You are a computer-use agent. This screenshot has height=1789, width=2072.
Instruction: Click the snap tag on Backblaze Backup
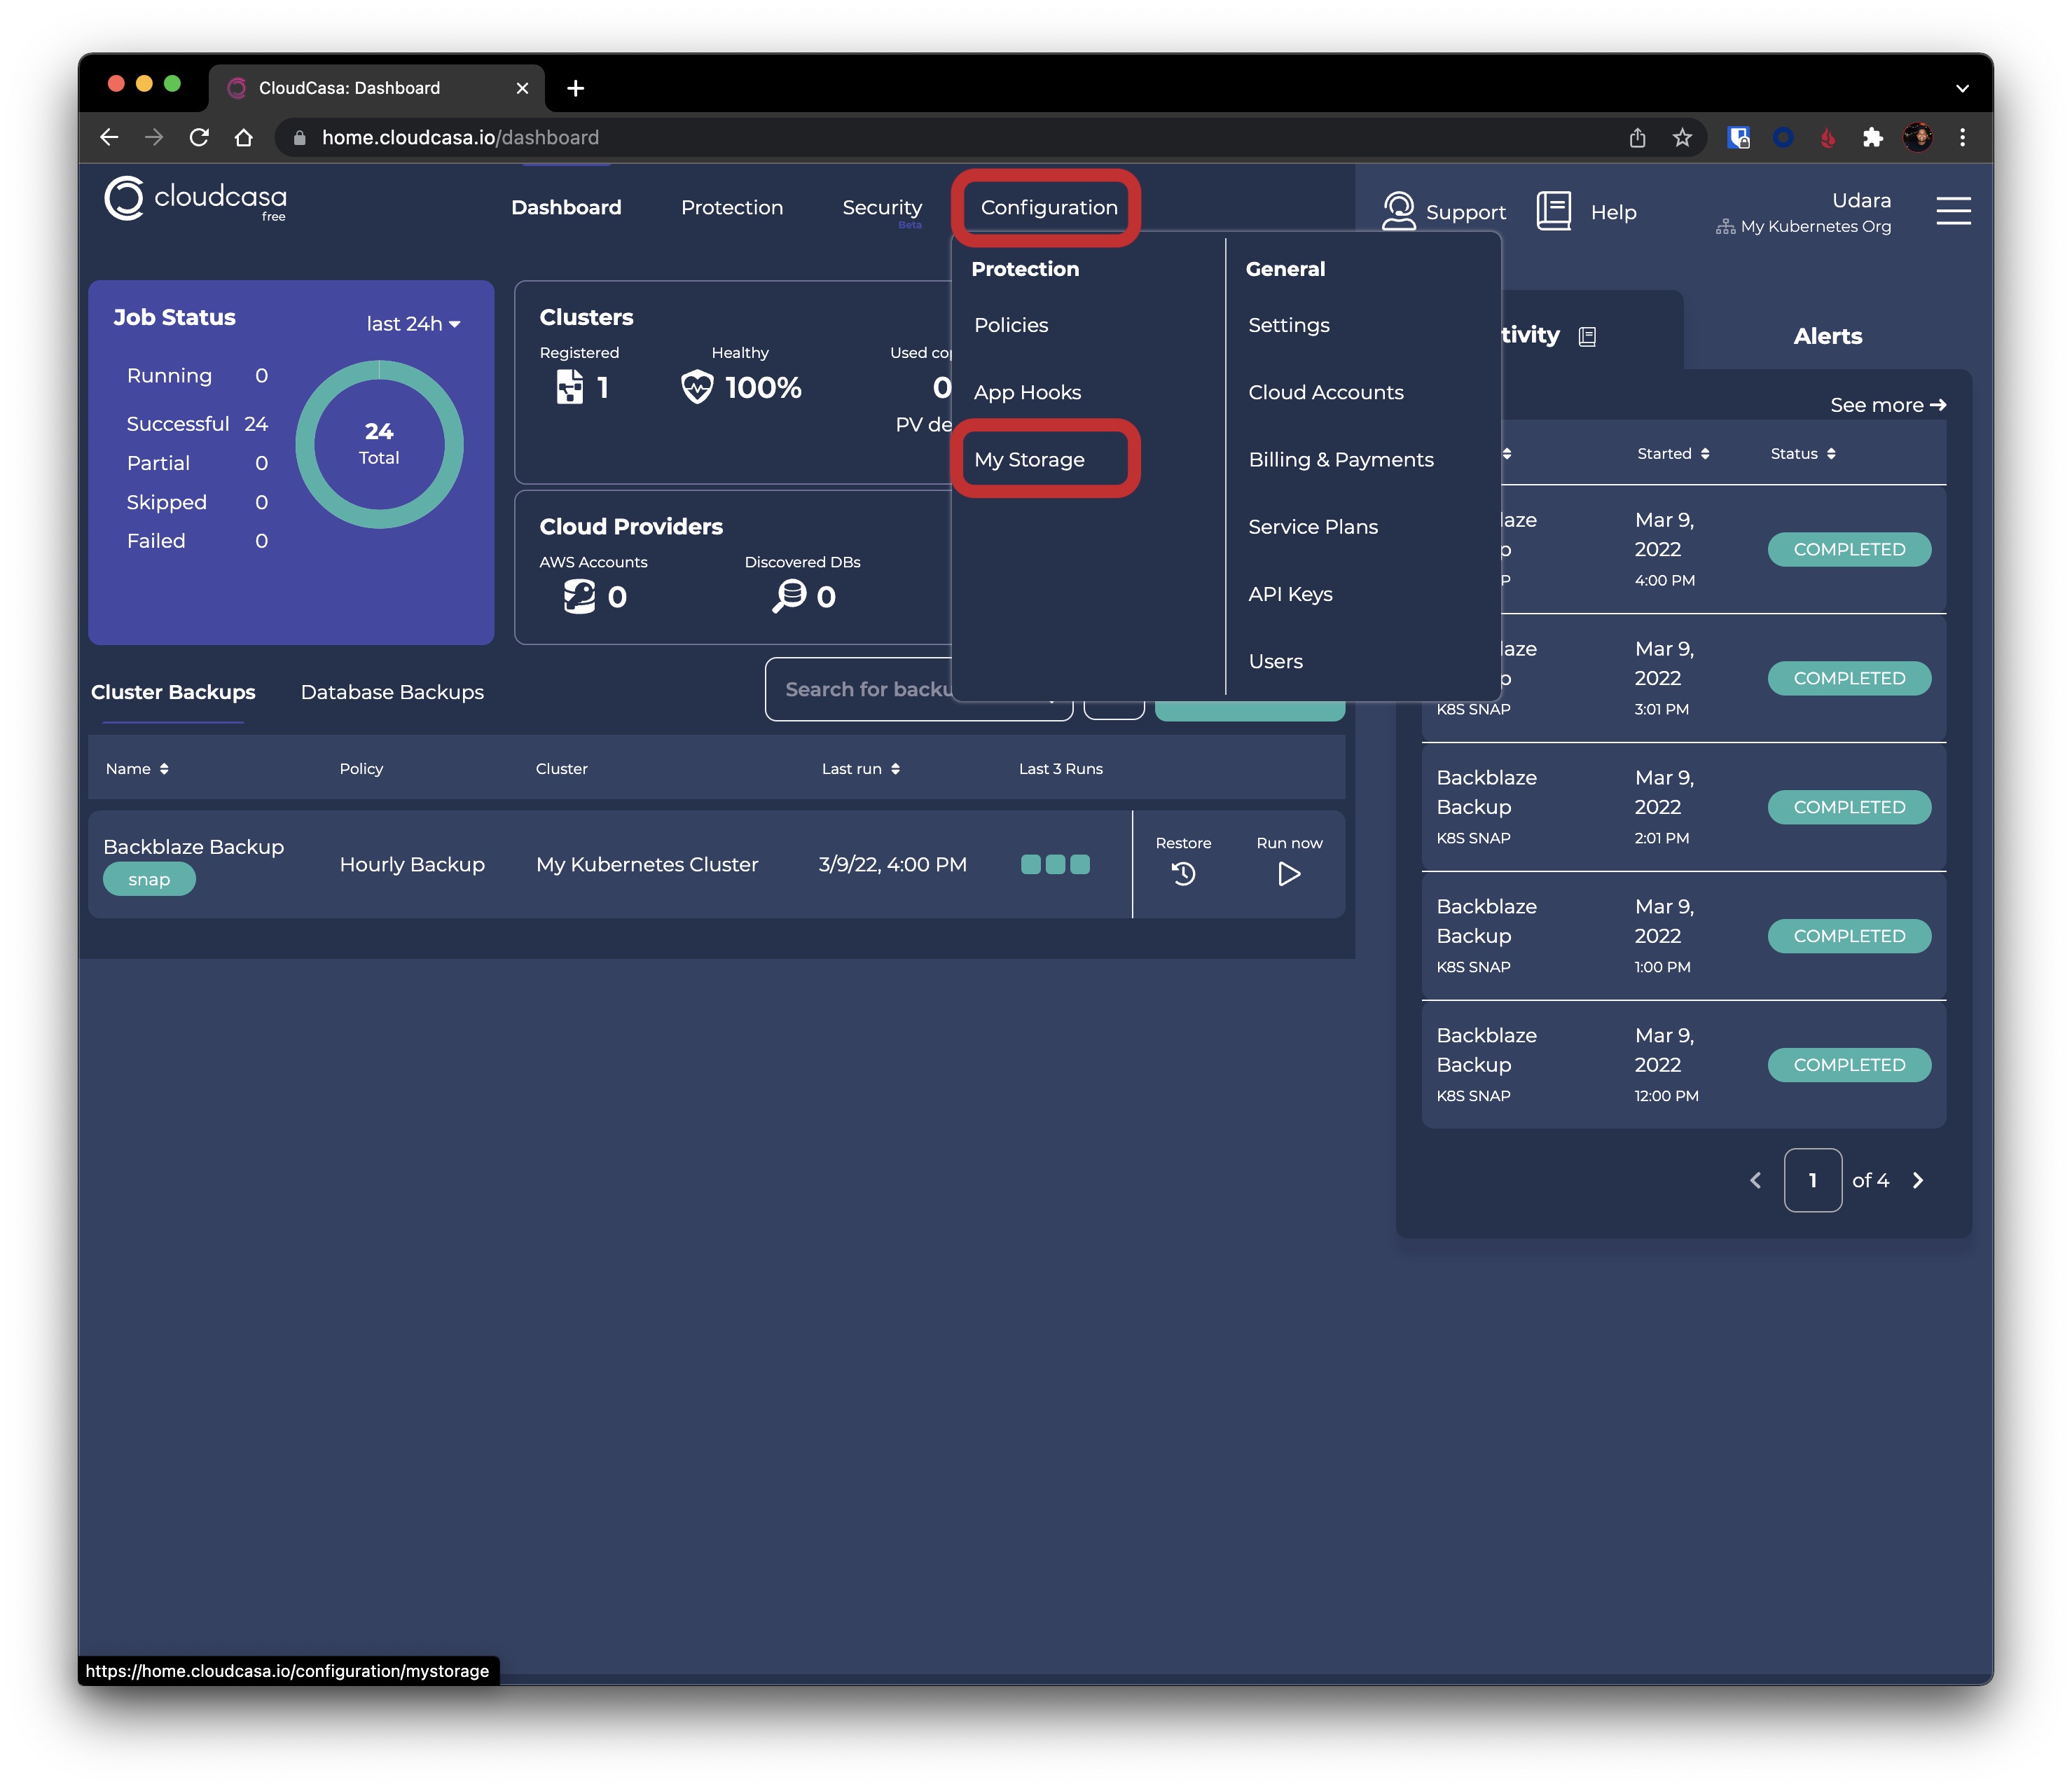pos(149,879)
